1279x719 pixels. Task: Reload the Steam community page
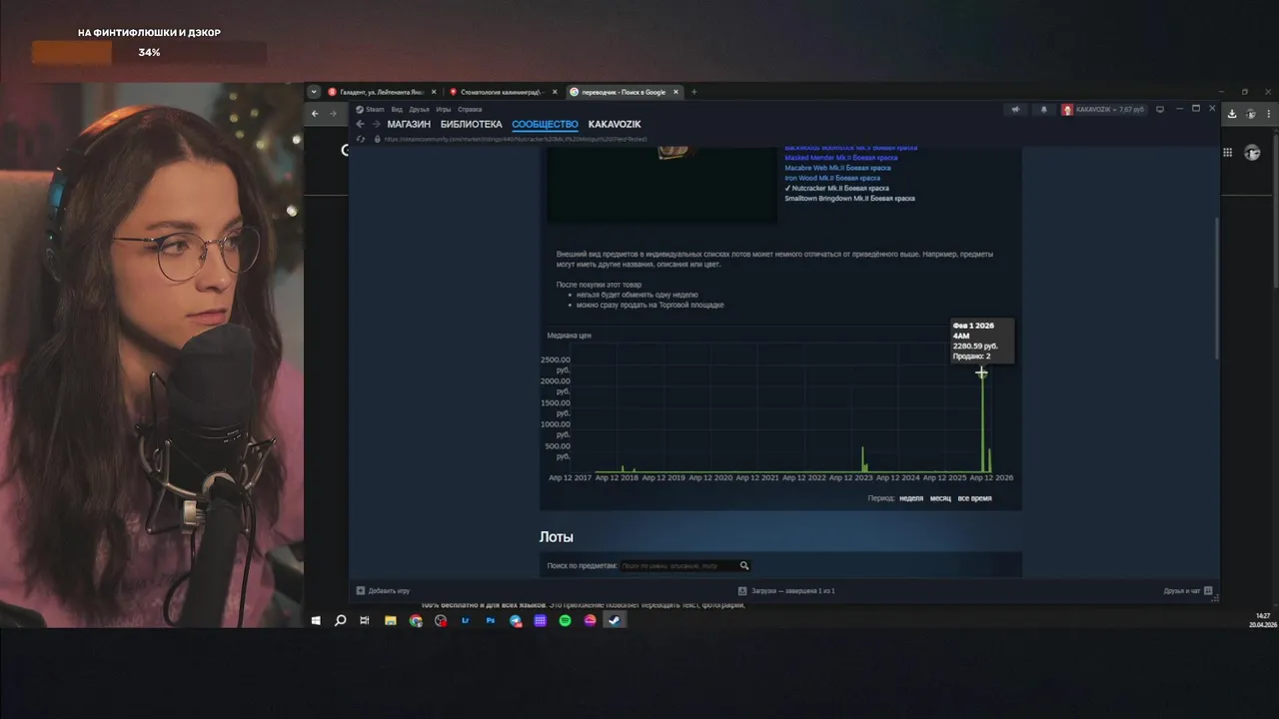pyautogui.click(x=361, y=139)
